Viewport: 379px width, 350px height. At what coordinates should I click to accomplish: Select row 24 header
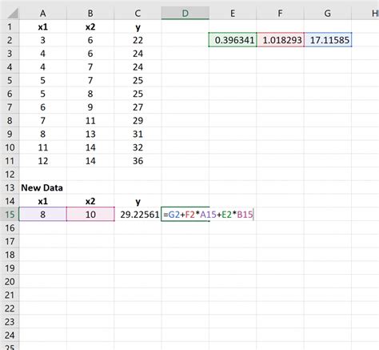pyautogui.click(x=10, y=335)
